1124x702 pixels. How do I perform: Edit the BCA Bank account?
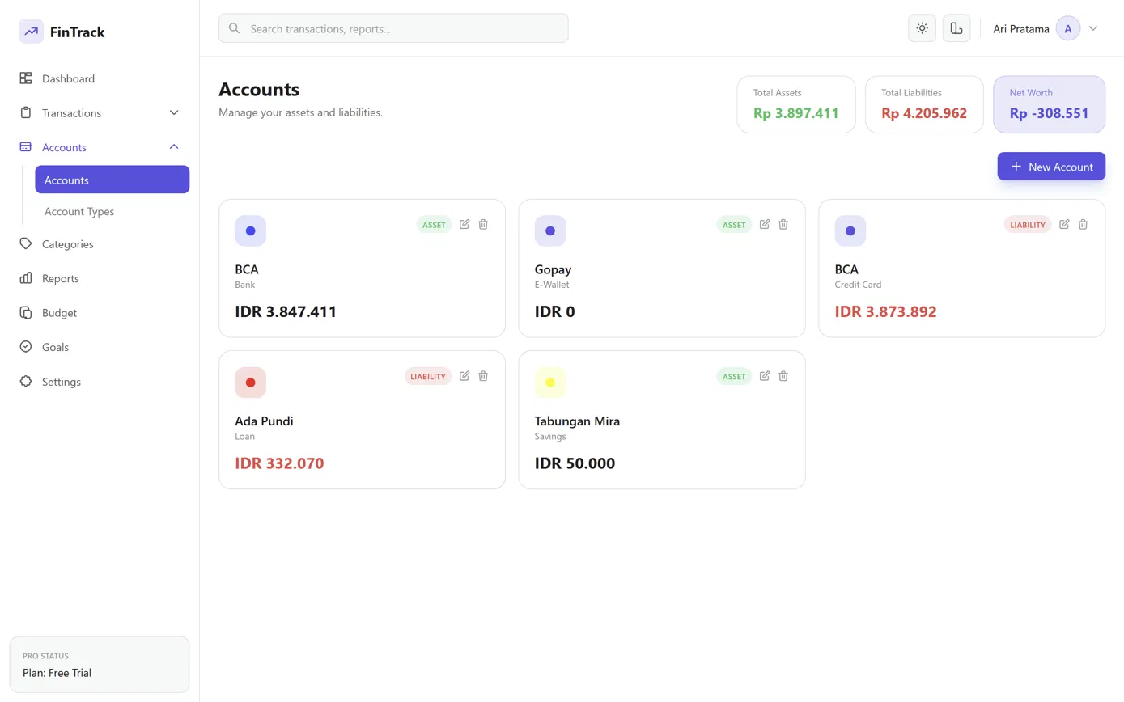coord(464,224)
